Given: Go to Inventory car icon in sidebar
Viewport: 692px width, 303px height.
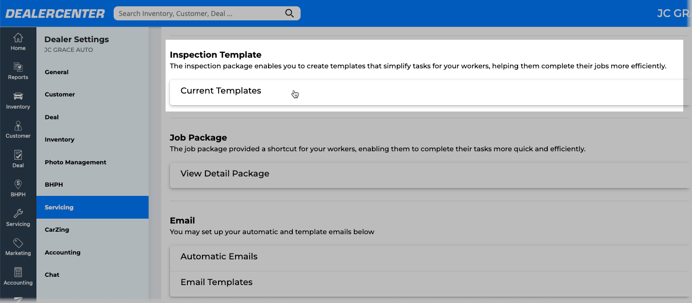Looking at the screenshot, I should tap(18, 100).
